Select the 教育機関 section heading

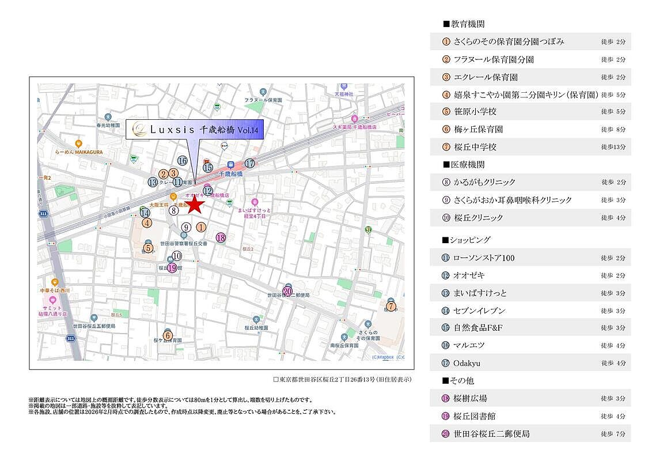click(x=464, y=24)
